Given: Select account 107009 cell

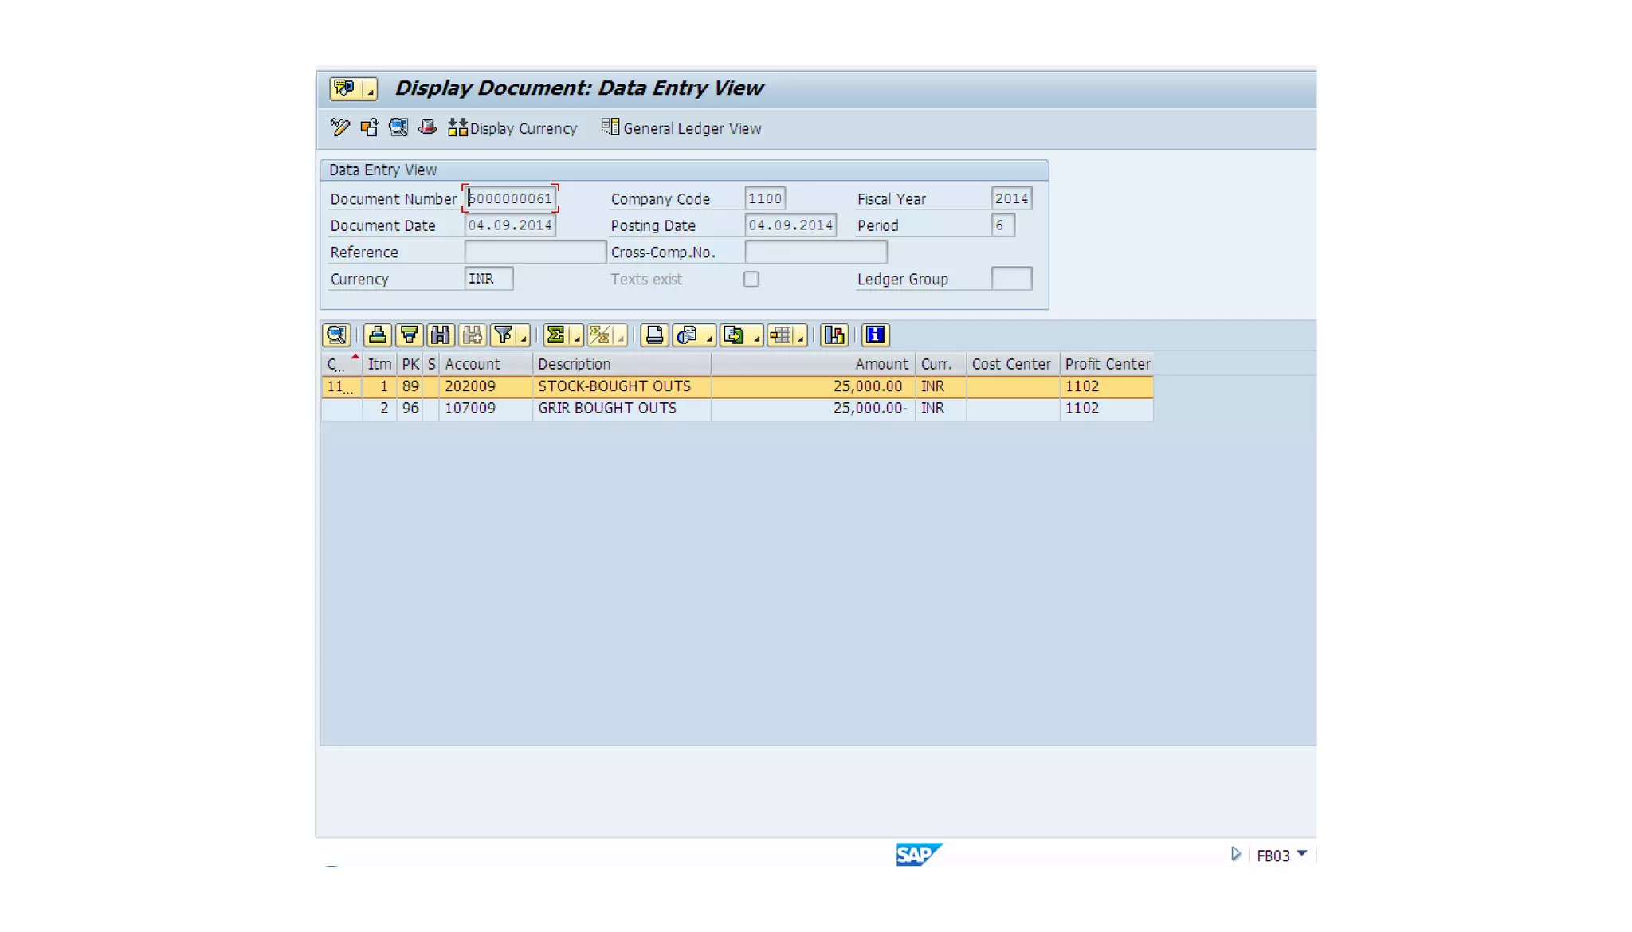Looking at the screenshot, I should click(485, 408).
